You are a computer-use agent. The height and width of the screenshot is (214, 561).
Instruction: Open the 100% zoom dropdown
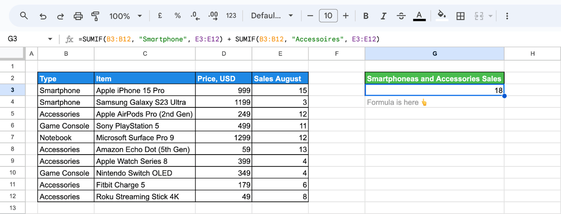pyautogui.click(x=125, y=16)
